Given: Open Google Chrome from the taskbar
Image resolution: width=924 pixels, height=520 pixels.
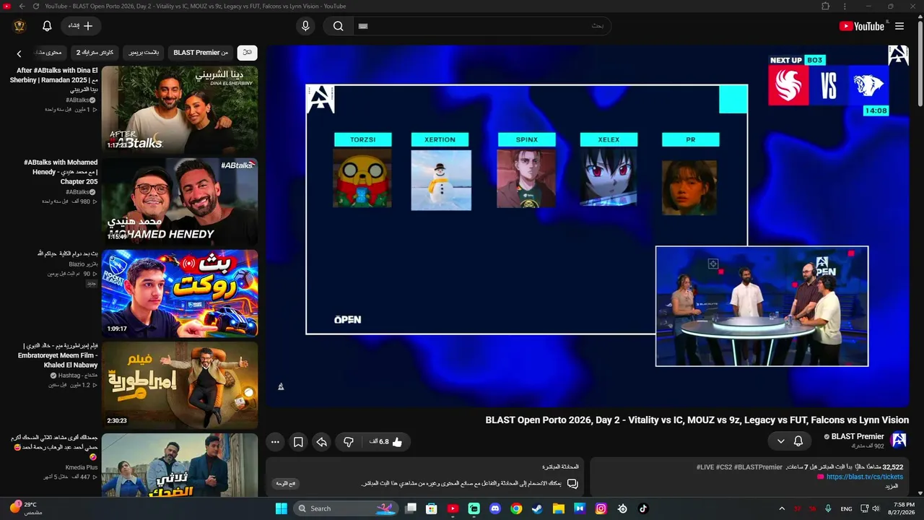Looking at the screenshot, I should pos(516,508).
